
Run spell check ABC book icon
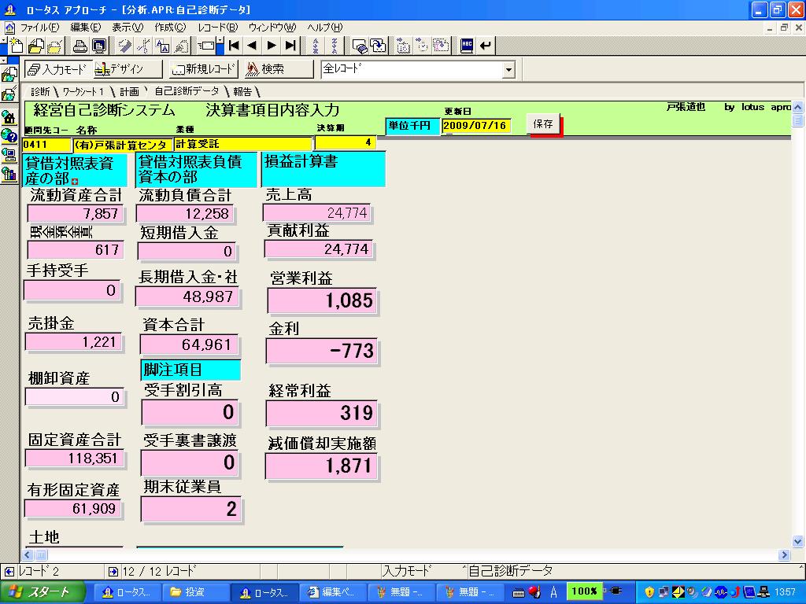(467, 46)
